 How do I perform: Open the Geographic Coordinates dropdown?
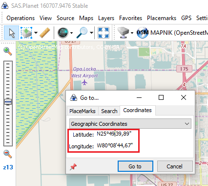[130, 124]
